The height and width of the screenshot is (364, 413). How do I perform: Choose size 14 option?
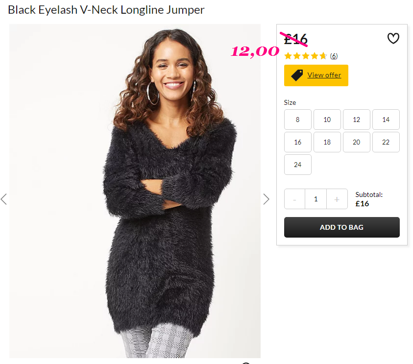pos(386,120)
